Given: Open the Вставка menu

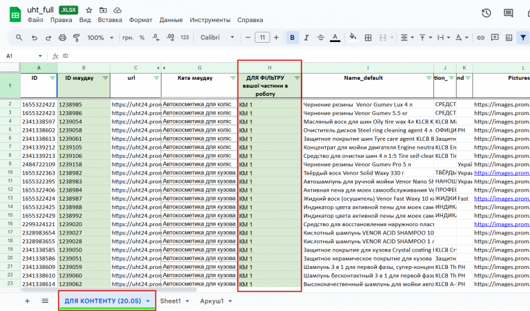Looking at the screenshot, I should (110, 20).
